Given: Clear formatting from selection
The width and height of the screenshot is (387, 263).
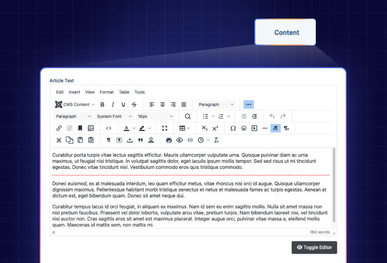Looking at the screenshot, I should (216, 140).
